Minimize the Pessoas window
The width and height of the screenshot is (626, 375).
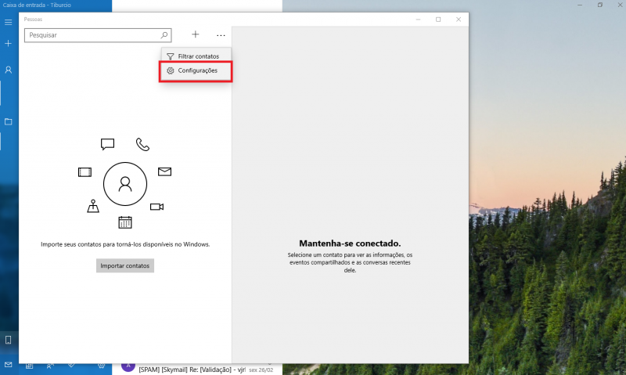tap(418, 19)
